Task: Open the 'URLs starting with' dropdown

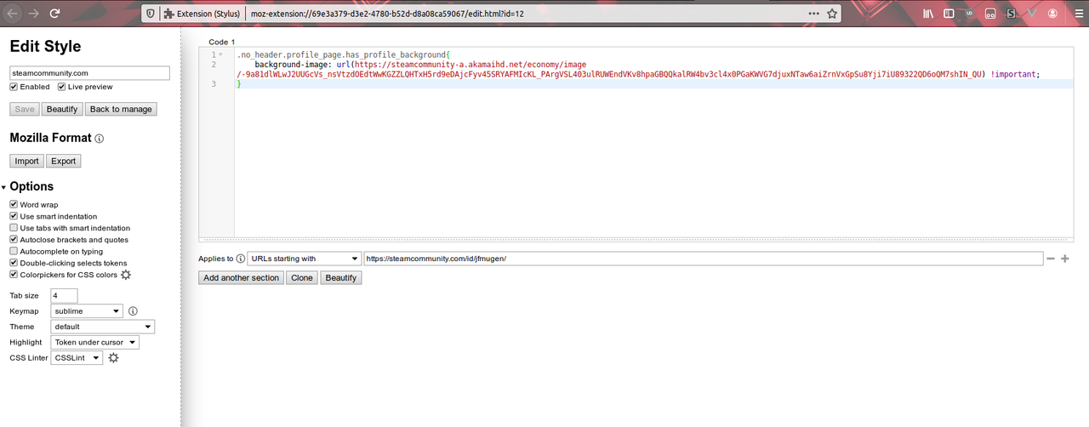Action: tap(305, 259)
